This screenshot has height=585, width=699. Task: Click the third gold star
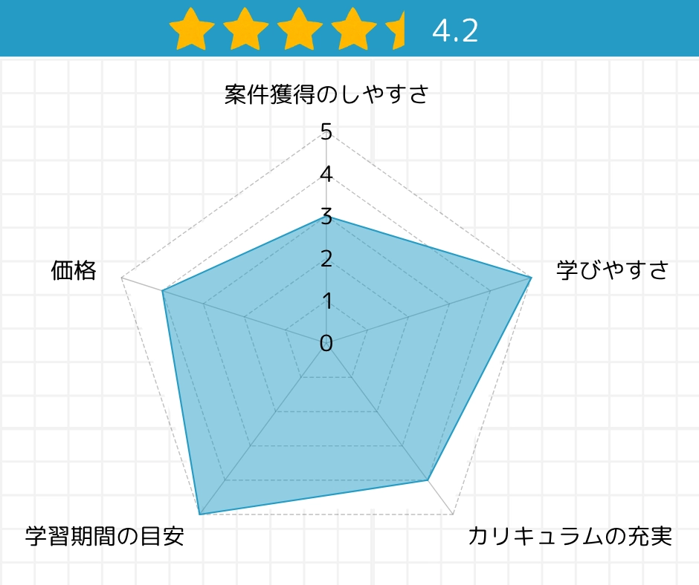[x=300, y=29]
